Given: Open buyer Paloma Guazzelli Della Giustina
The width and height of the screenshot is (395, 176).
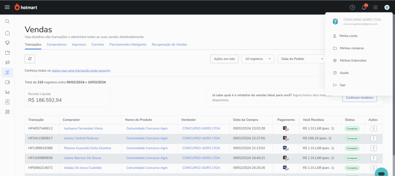Looking at the screenshot, I should pyautogui.click(x=88, y=148).
